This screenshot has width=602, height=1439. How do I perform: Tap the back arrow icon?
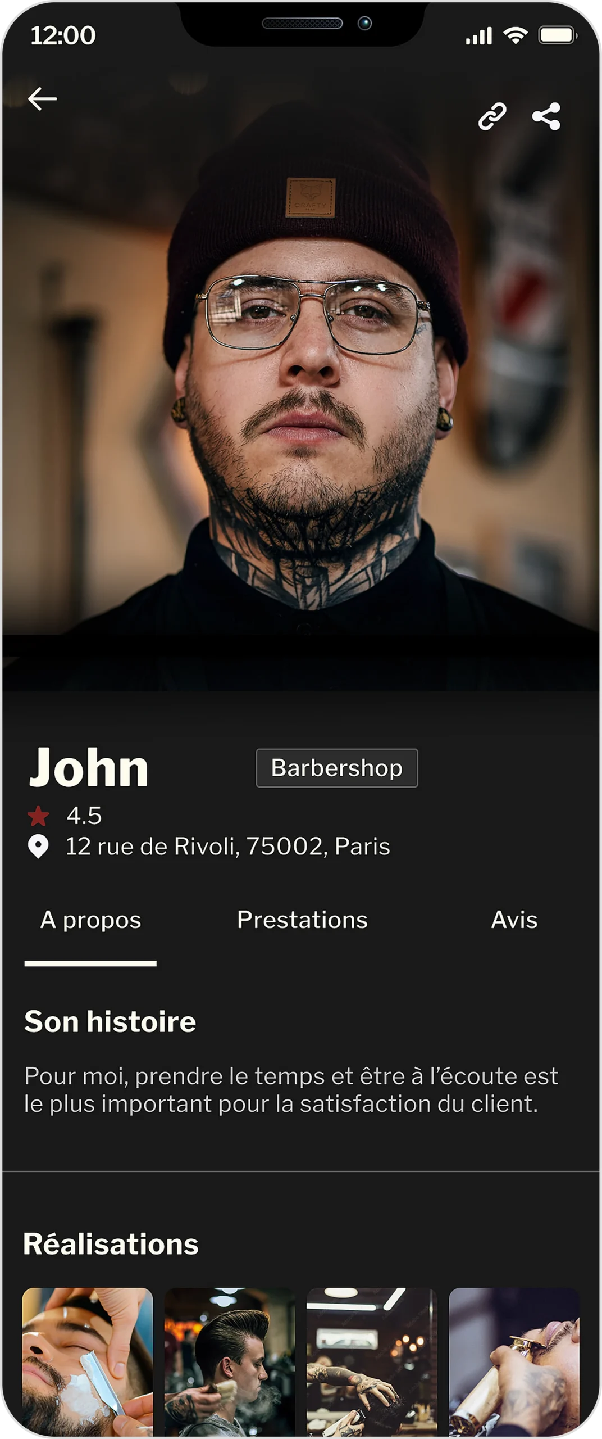click(x=43, y=99)
